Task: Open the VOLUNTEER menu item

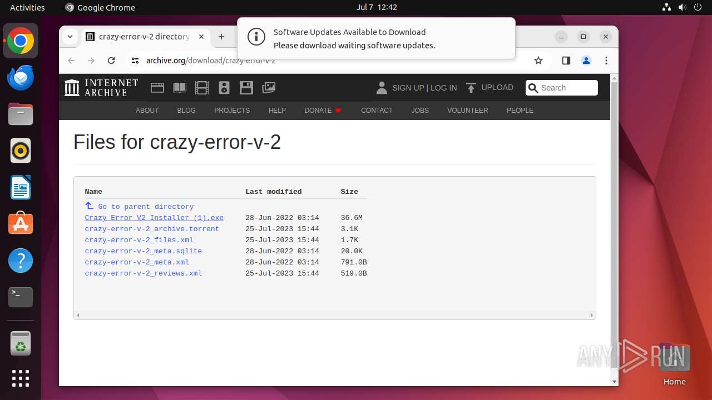Action: 467,111
